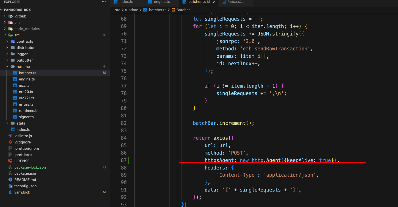Viewport: 398px width, 207px height.
Task: Click the TypeScript icon on the engine.ts tab
Action: click(150, 2)
